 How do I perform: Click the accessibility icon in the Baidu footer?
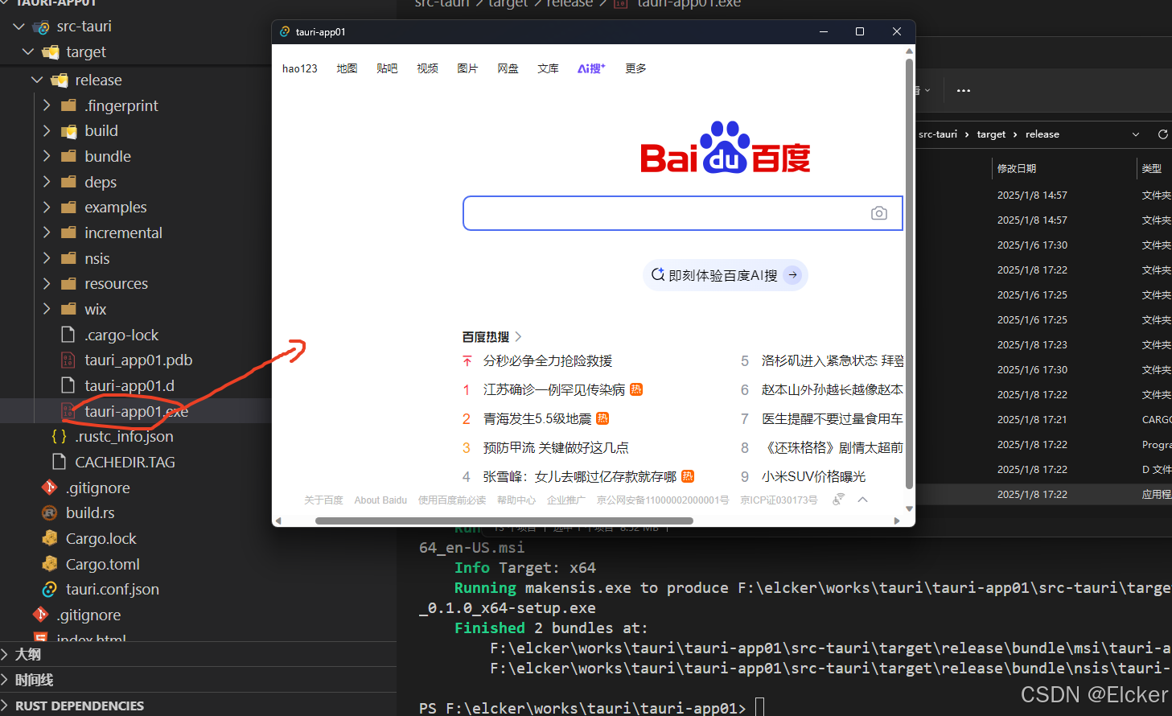(x=838, y=499)
